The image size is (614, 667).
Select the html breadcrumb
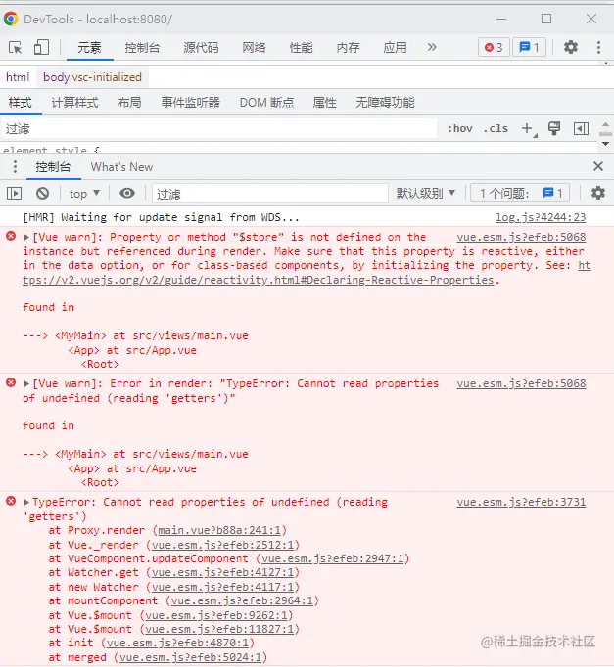pyautogui.click(x=18, y=77)
